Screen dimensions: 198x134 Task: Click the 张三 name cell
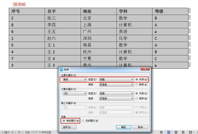pyautogui.click(x=63, y=18)
